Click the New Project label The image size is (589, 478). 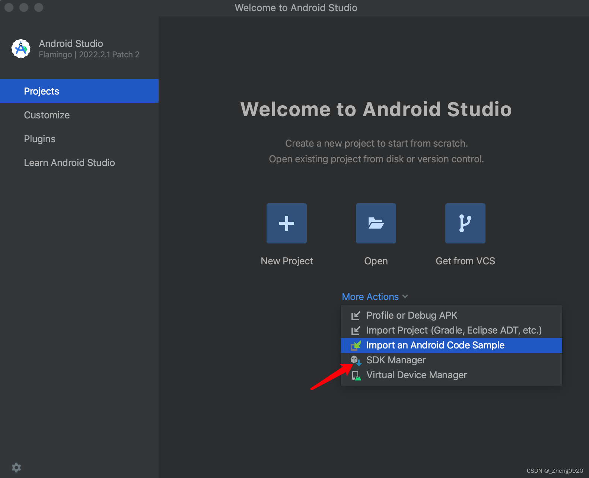287,261
